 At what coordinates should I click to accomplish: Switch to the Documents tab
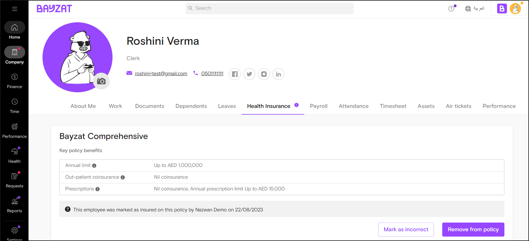point(150,106)
